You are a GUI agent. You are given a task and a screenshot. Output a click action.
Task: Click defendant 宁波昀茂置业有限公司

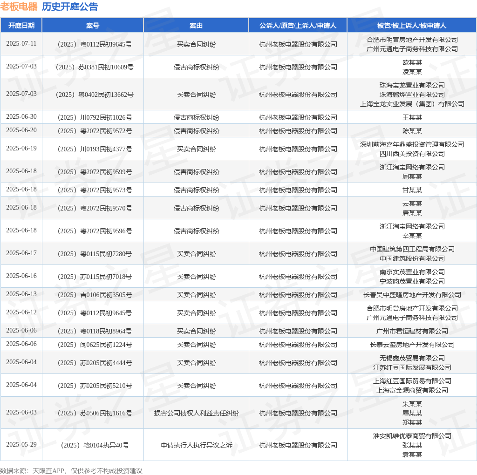pos(412,281)
